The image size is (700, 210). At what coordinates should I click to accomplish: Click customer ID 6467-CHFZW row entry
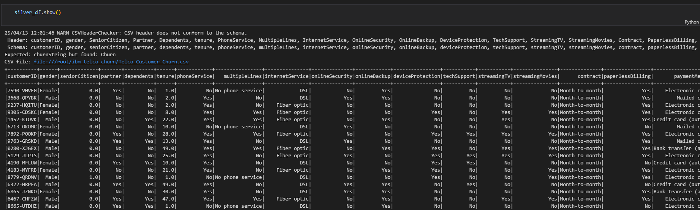coord(22,199)
